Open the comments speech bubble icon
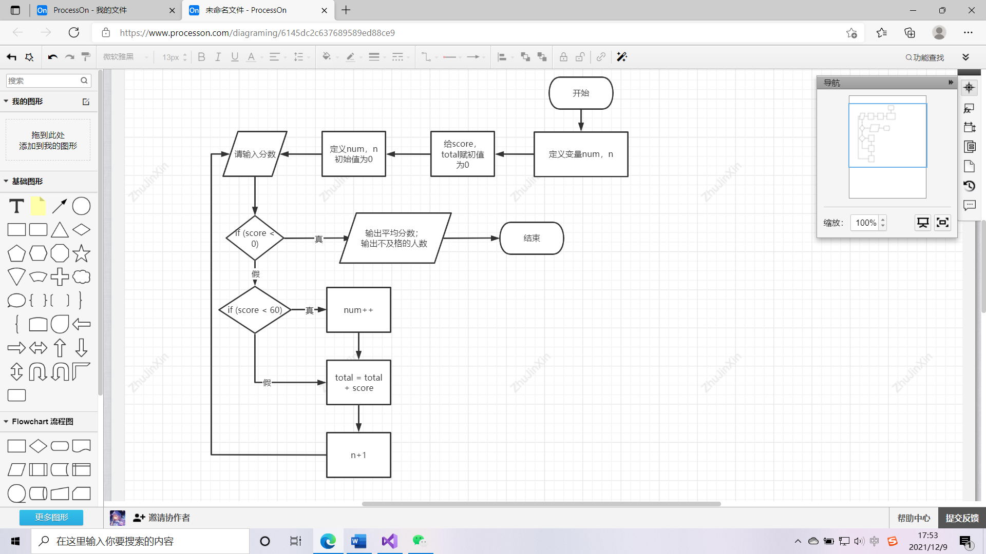The height and width of the screenshot is (554, 986). (969, 205)
